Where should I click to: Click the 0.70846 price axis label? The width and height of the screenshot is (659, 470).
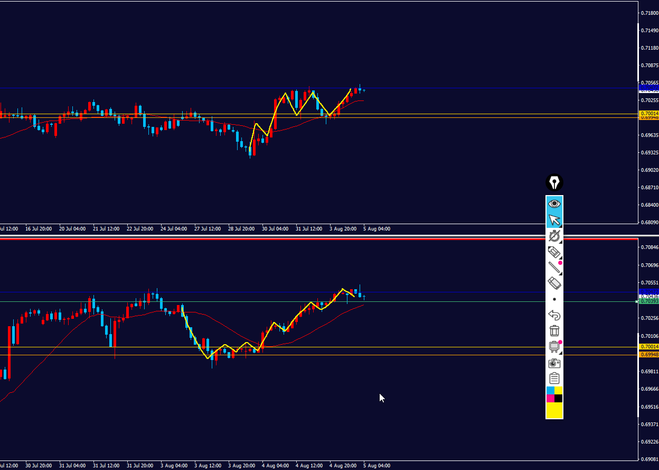click(x=649, y=247)
